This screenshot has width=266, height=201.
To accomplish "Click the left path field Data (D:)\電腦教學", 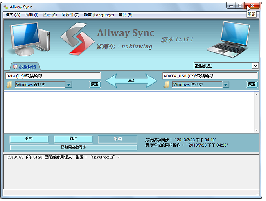I will pyautogui.click(x=53, y=76).
